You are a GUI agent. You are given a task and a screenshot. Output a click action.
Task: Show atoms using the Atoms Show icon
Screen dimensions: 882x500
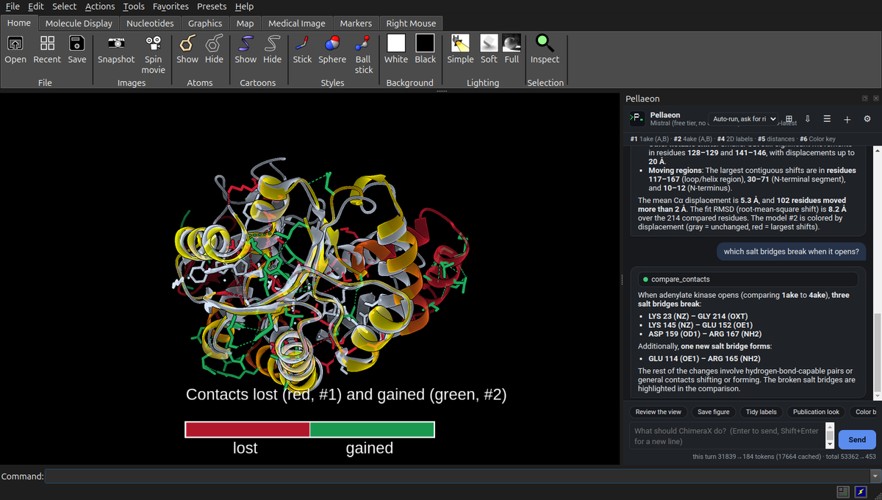187,43
